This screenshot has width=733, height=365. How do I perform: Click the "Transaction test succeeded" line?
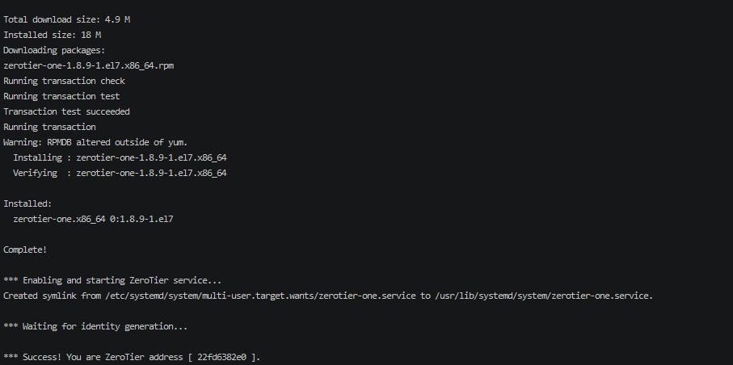pyautogui.click(x=66, y=111)
